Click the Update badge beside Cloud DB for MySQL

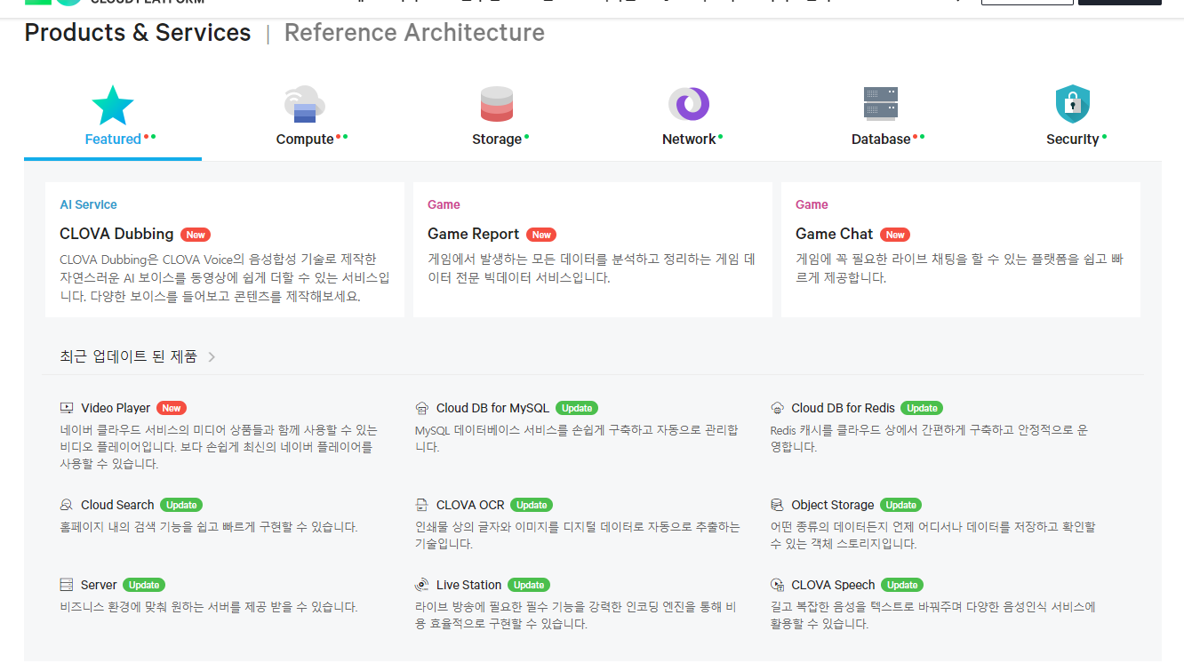[577, 408]
